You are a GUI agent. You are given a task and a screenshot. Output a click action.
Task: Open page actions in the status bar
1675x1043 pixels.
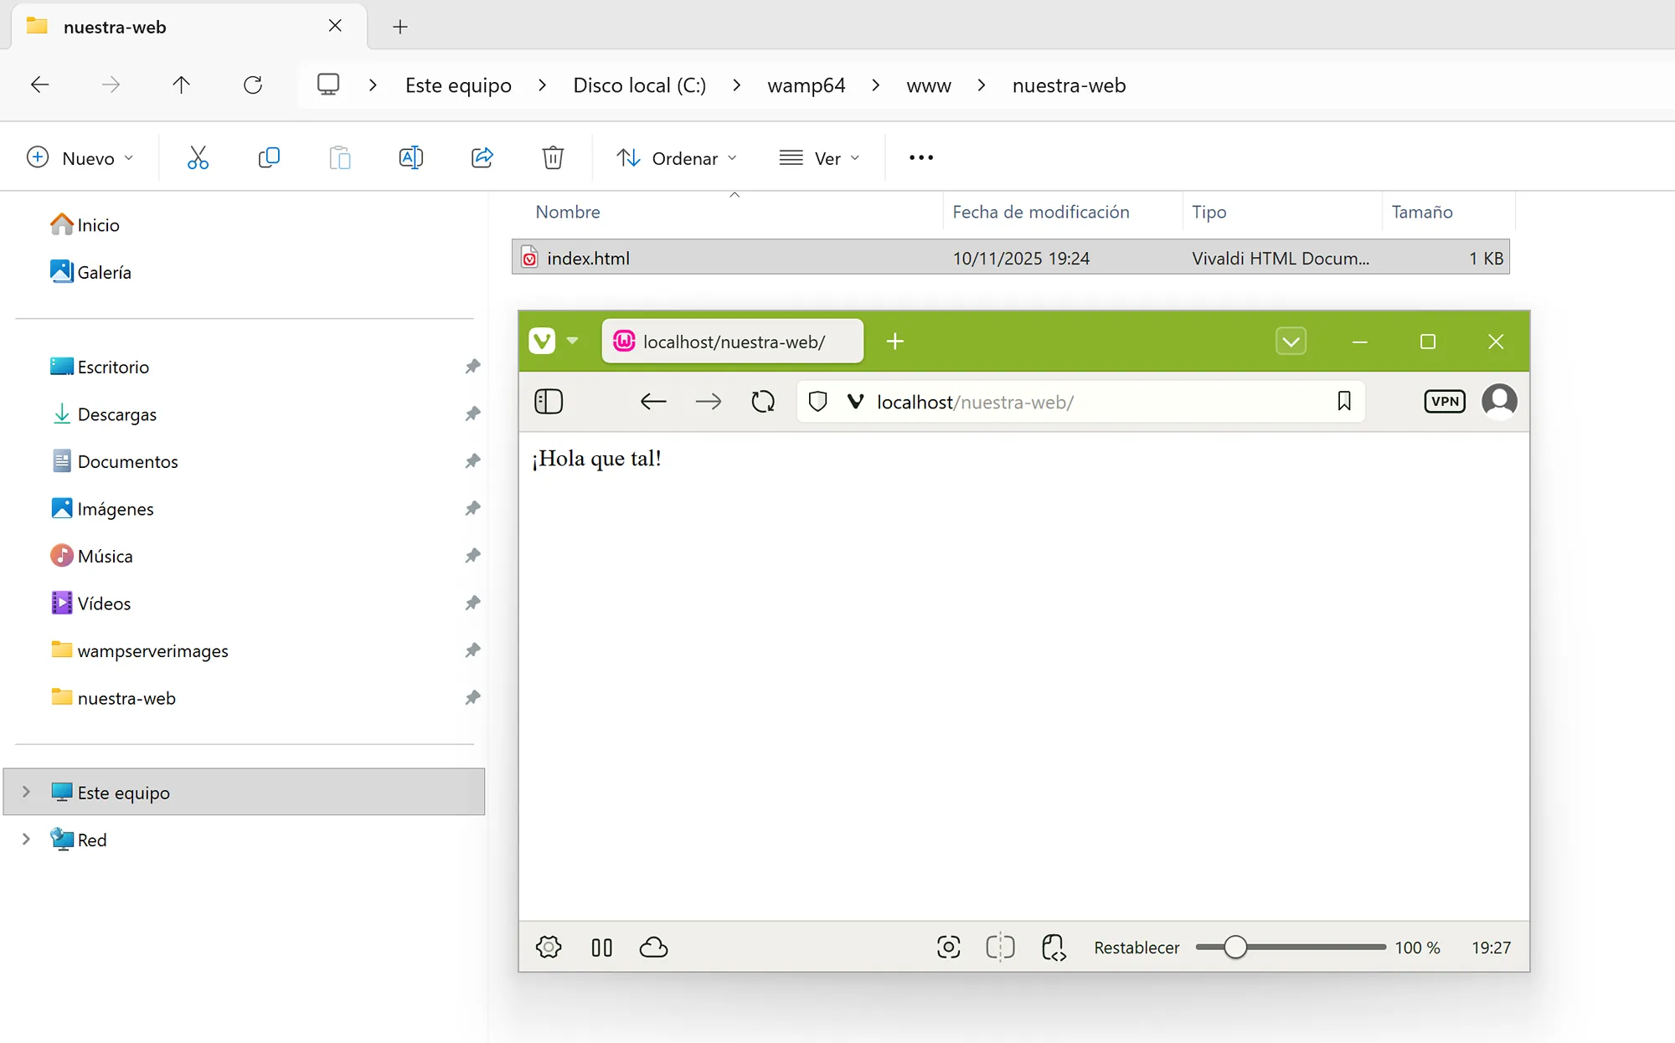1054,947
